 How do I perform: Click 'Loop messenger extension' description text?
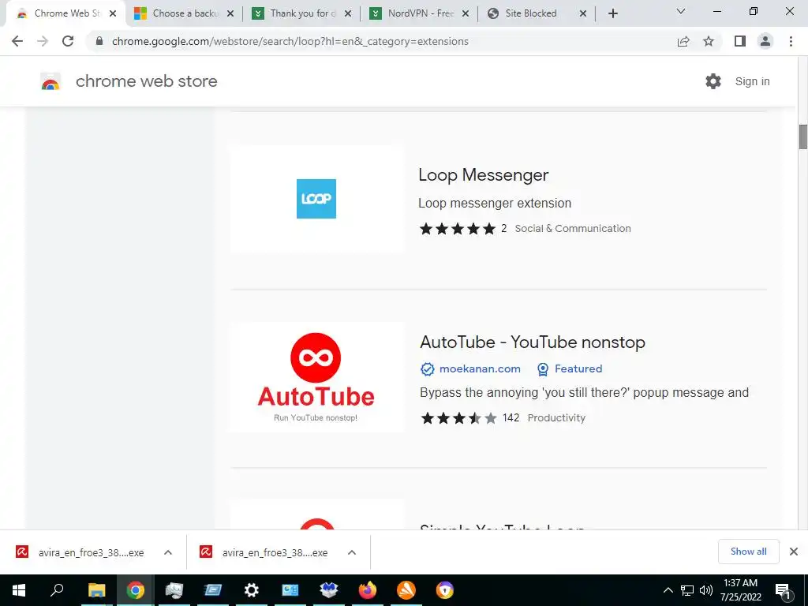coord(495,203)
